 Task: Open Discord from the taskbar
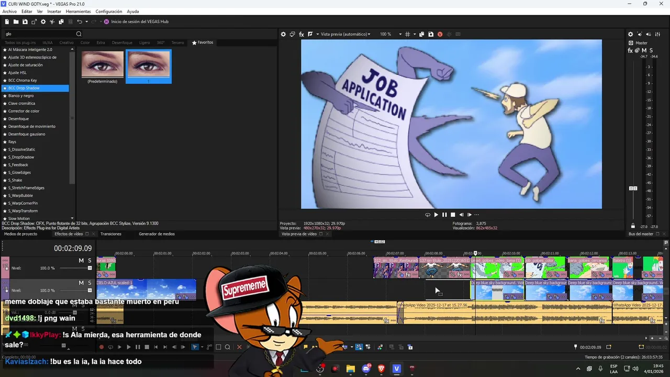(x=366, y=369)
